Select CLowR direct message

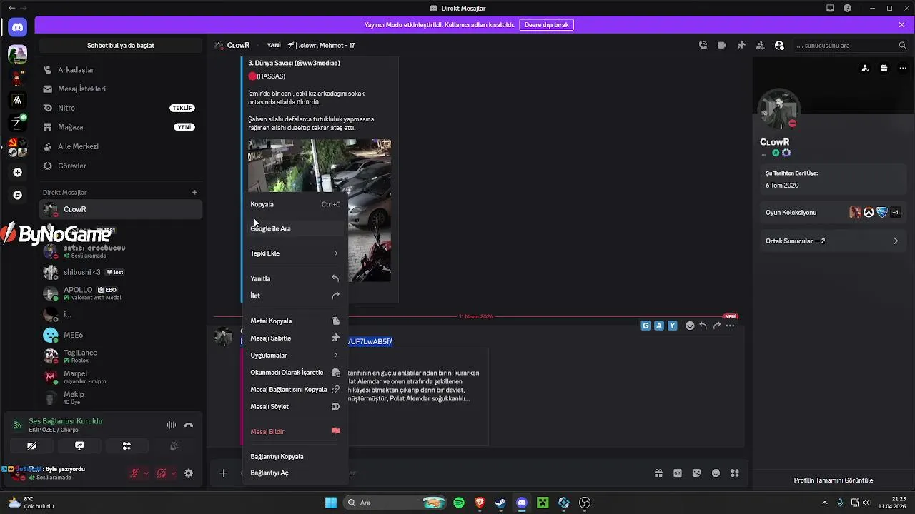click(x=121, y=209)
